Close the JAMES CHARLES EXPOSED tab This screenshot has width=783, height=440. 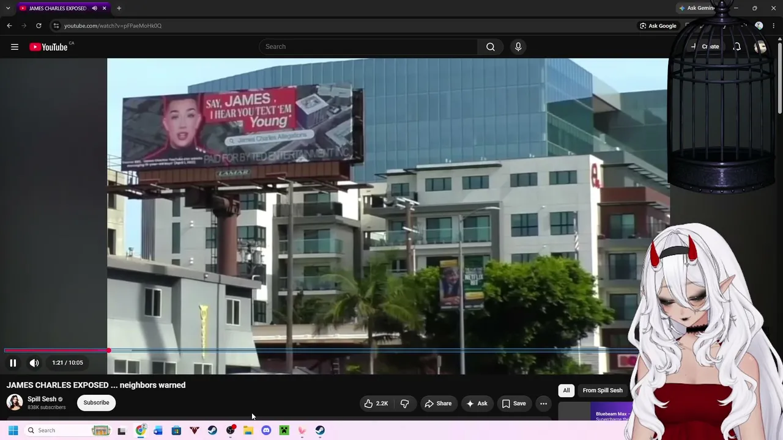point(105,9)
